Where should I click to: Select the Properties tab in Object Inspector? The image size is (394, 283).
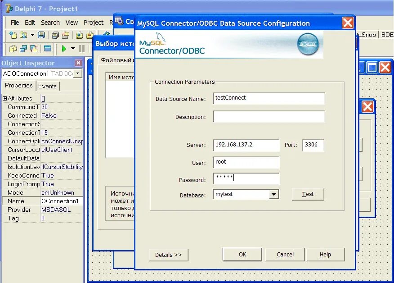[19, 85]
